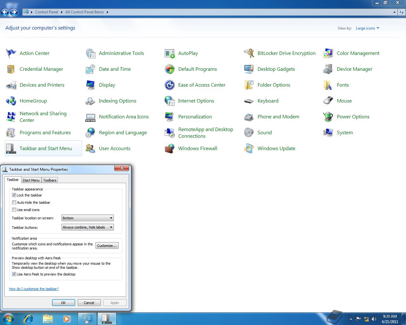Open the Fonts control panel
406x325 pixels.
tap(343, 85)
